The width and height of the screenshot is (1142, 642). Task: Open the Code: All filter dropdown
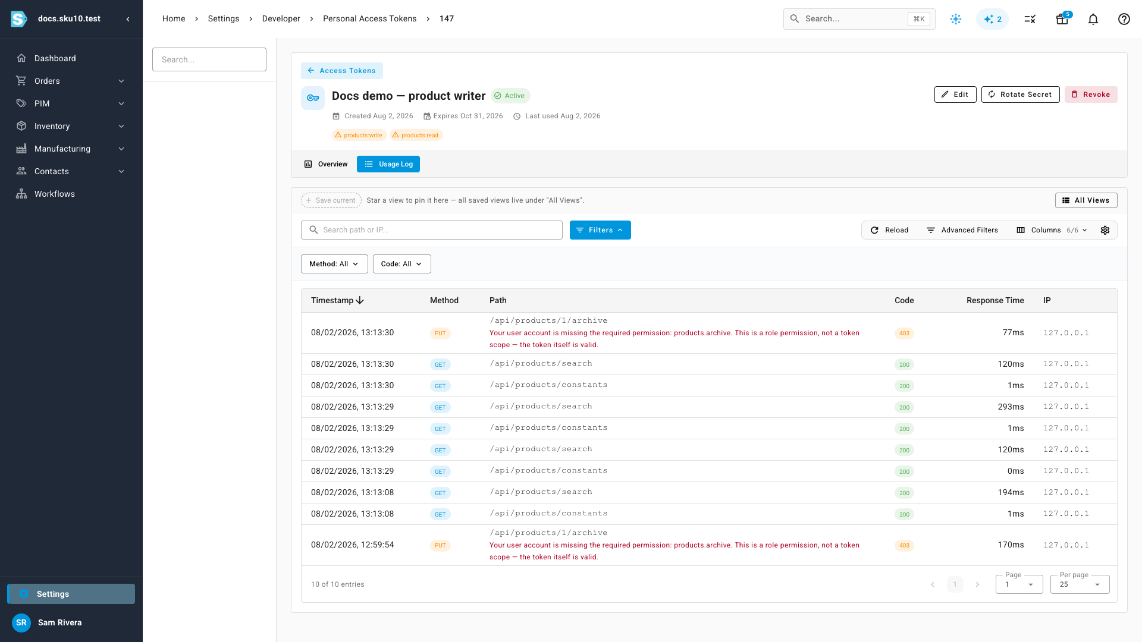point(402,264)
